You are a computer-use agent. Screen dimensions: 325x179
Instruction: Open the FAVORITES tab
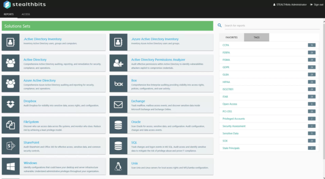(232, 37)
